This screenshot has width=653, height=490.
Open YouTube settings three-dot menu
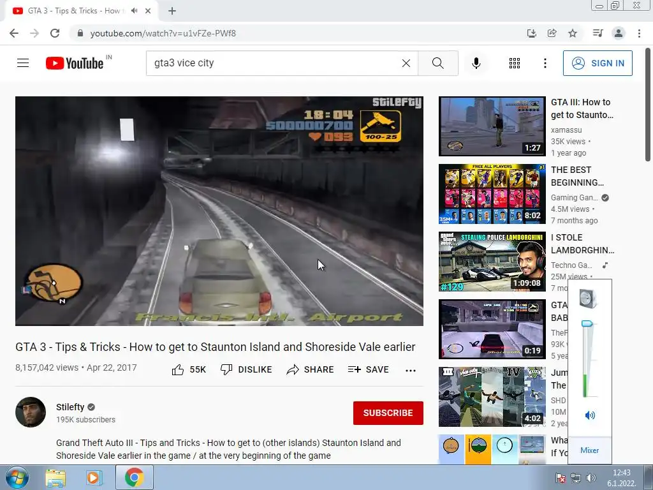click(x=545, y=63)
